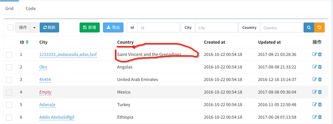Tick the checkbox for row ID 6

coord(9,118)
